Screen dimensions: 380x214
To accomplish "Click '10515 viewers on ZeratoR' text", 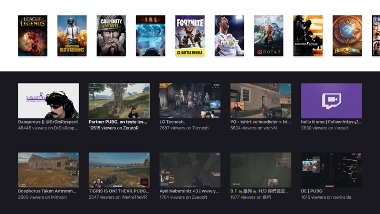I will click(113, 128).
